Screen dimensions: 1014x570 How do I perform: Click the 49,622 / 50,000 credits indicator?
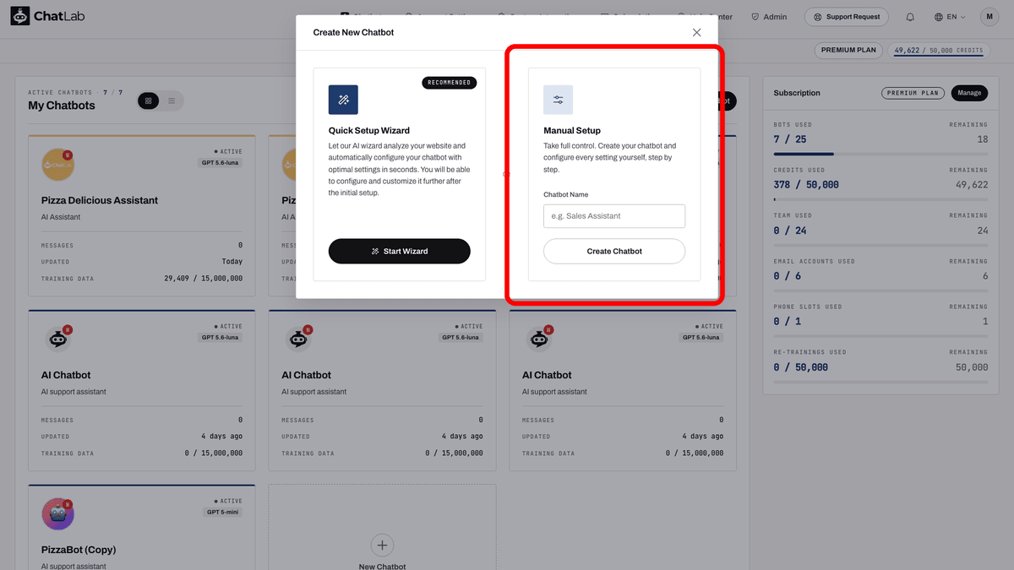pos(938,51)
